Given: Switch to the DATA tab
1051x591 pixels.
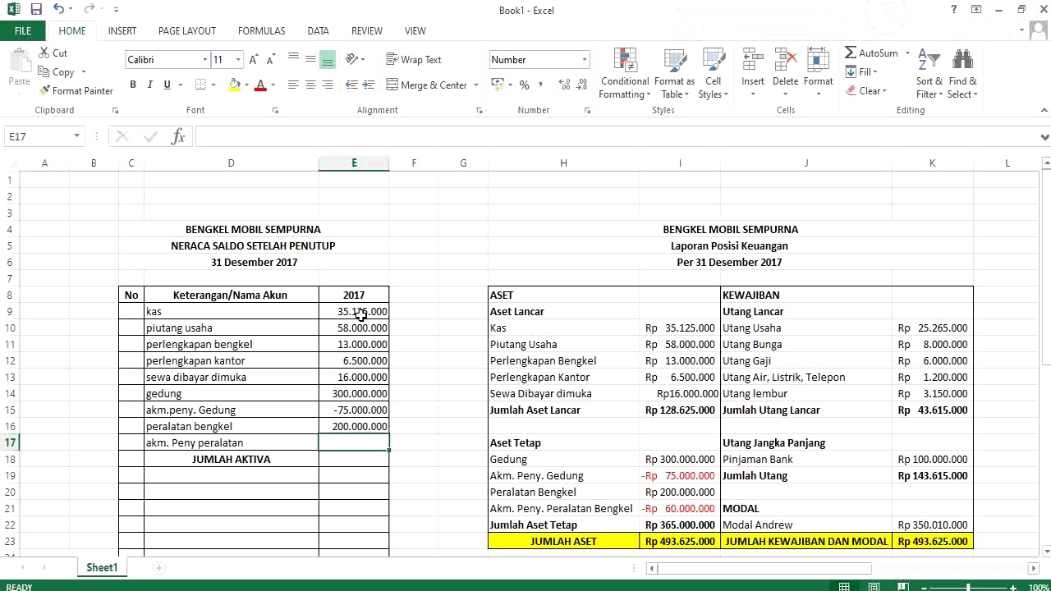Looking at the screenshot, I should (319, 30).
